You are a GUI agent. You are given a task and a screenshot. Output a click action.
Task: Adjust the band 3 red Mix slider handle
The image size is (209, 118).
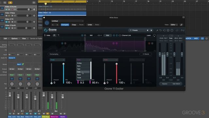[117, 64]
